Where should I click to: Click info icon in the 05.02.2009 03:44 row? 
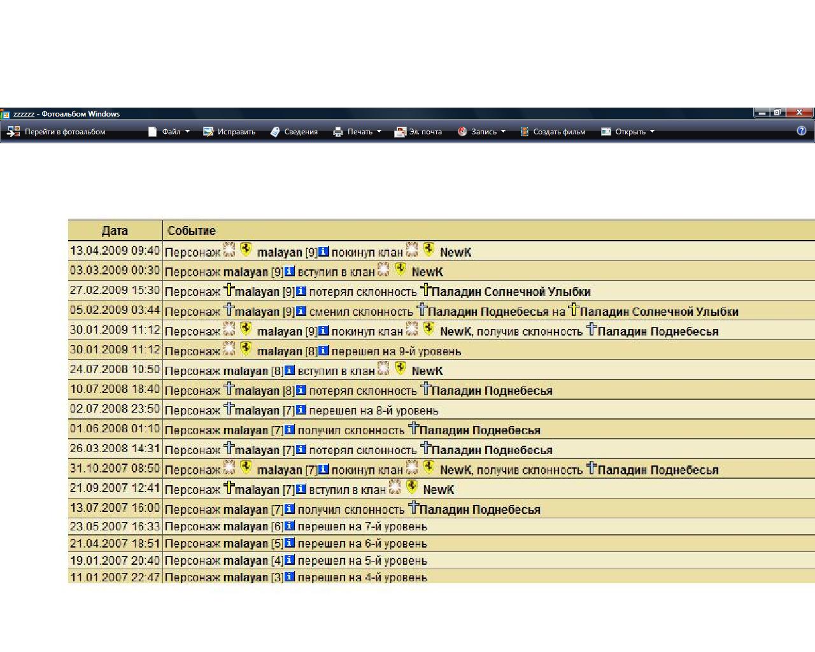[301, 311]
